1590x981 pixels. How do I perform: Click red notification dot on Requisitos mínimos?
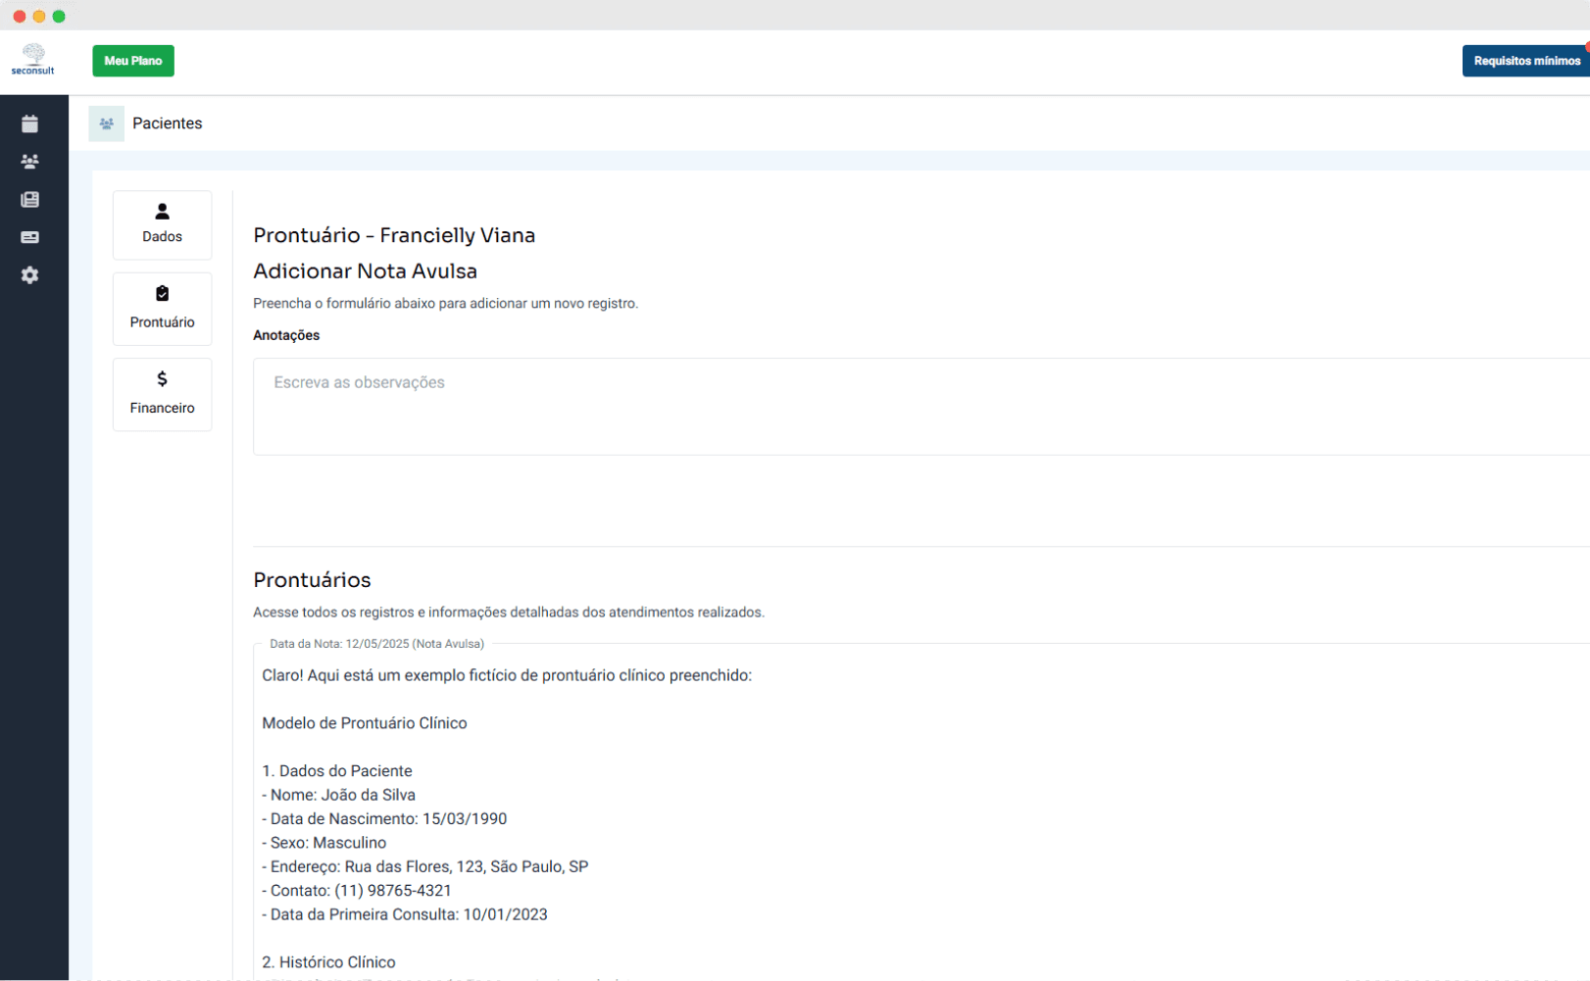click(x=1586, y=47)
